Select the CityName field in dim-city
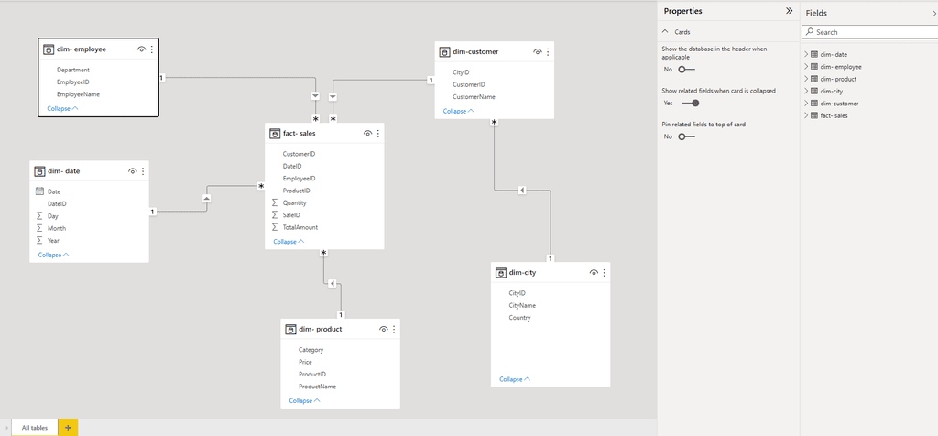 click(x=522, y=306)
